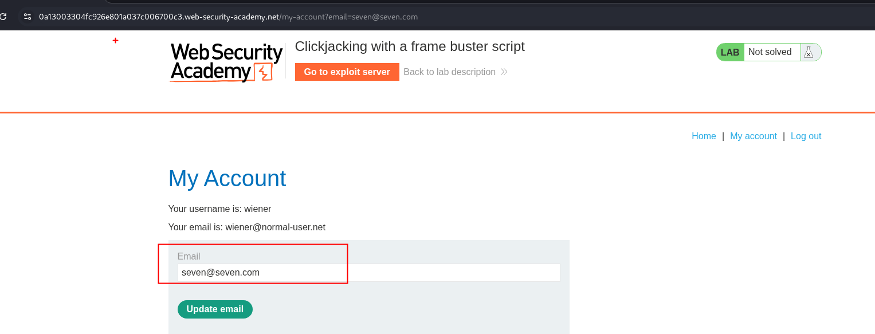Click the green LAB badge
Image resolution: width=875 pixels, height=334 pixels.
(730, 52)
